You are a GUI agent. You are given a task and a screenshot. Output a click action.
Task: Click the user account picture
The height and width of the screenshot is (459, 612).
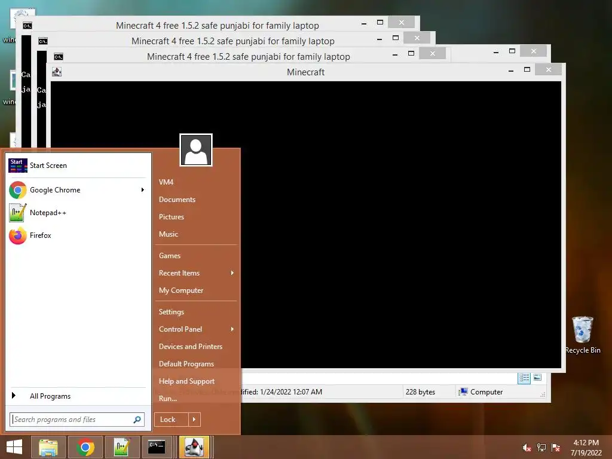tap(196, 150)
